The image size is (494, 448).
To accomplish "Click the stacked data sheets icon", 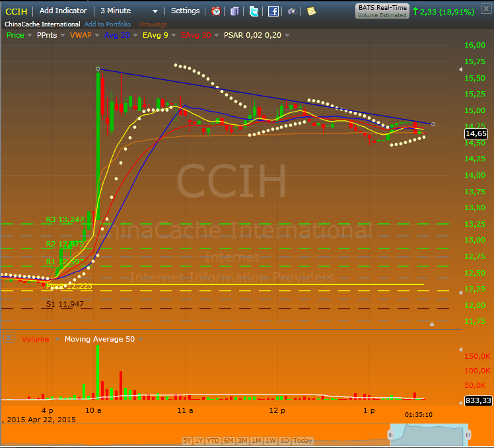I will (x=234, y=11).
